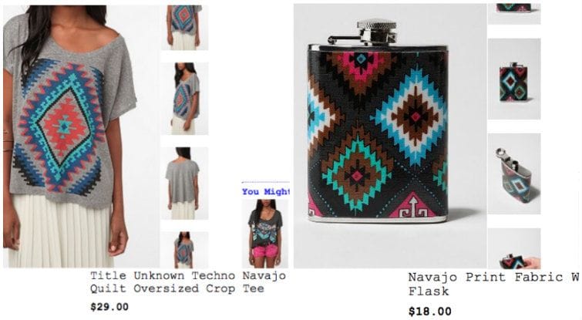Open the Techno Navajo Quilt Oversized Crop Tee title

[188, 282]
